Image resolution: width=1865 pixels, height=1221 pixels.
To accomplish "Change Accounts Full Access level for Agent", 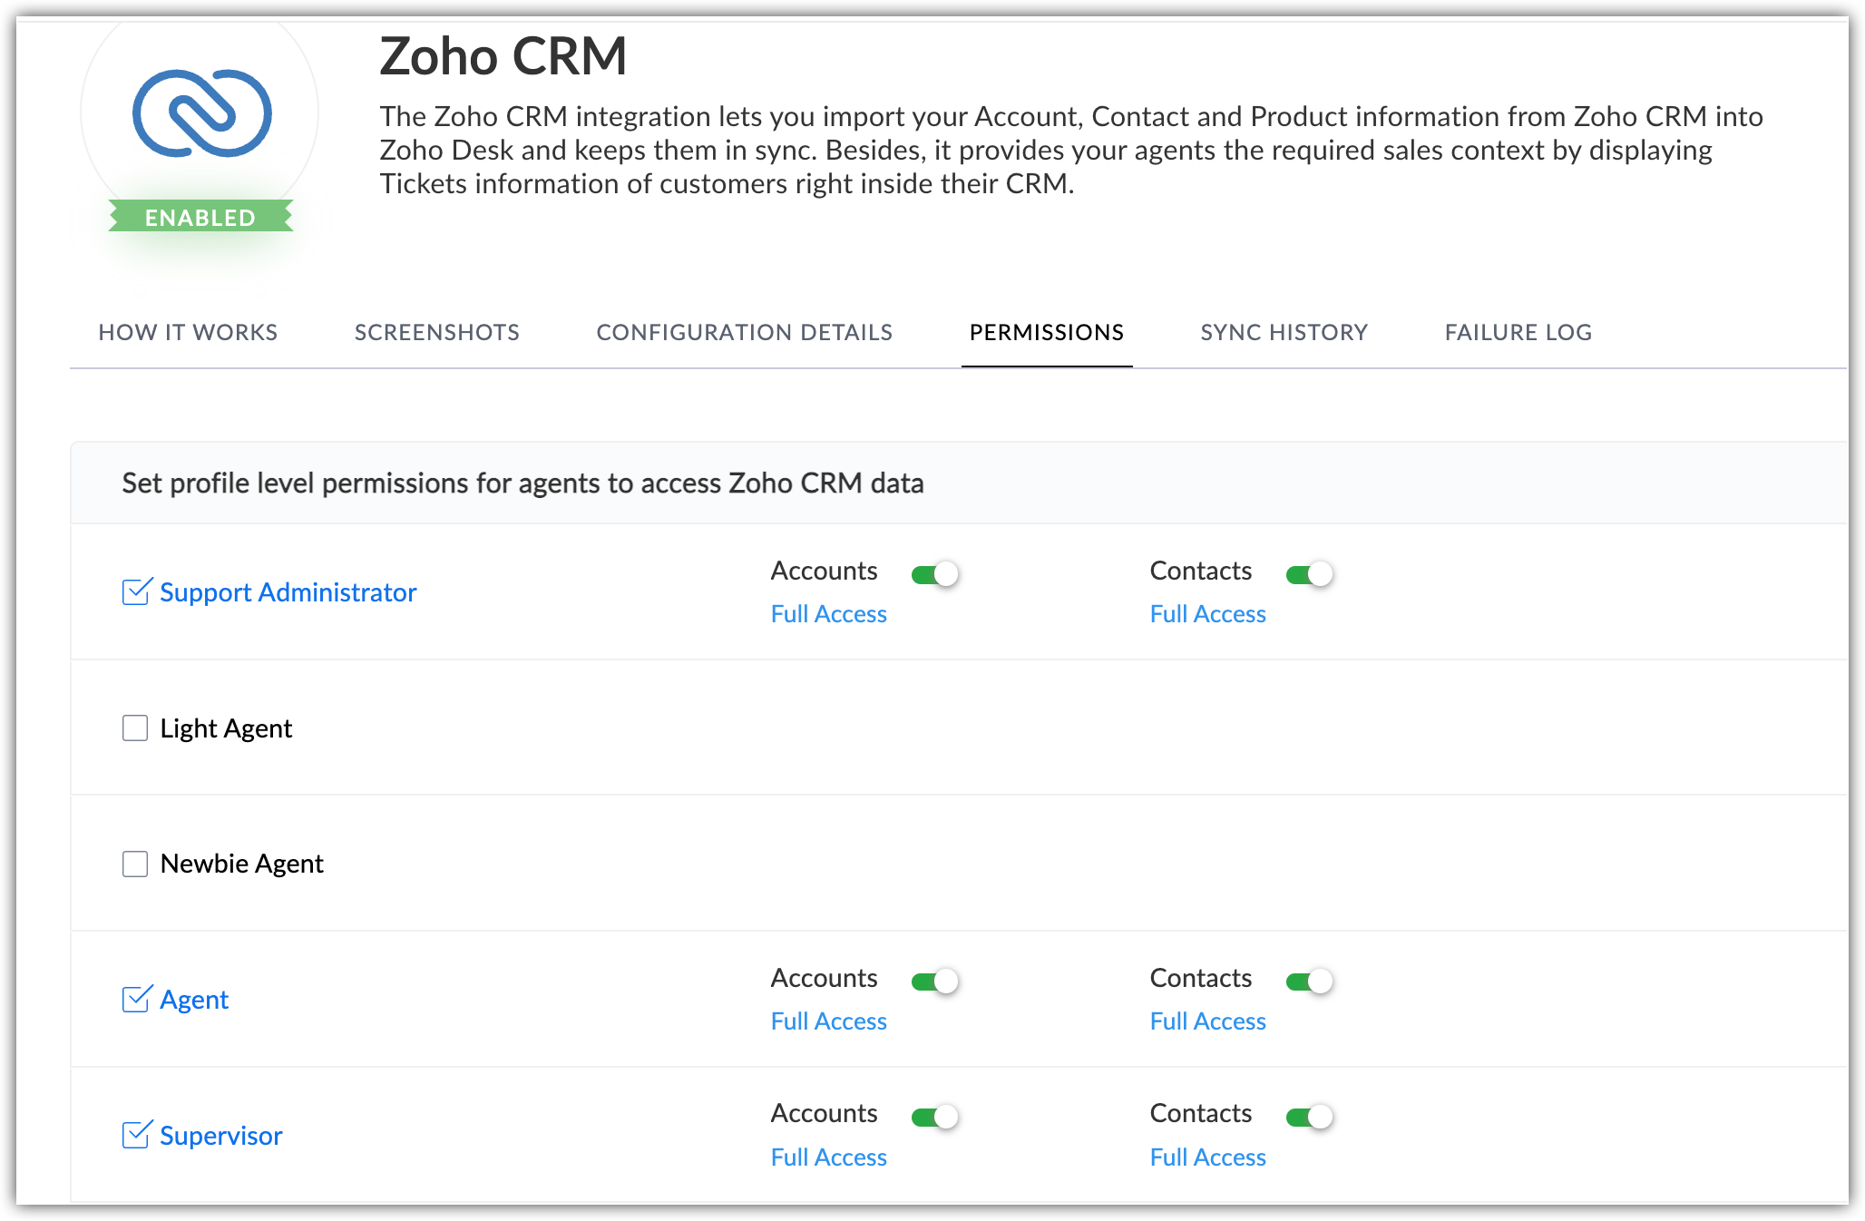I will click(829, 1021).
